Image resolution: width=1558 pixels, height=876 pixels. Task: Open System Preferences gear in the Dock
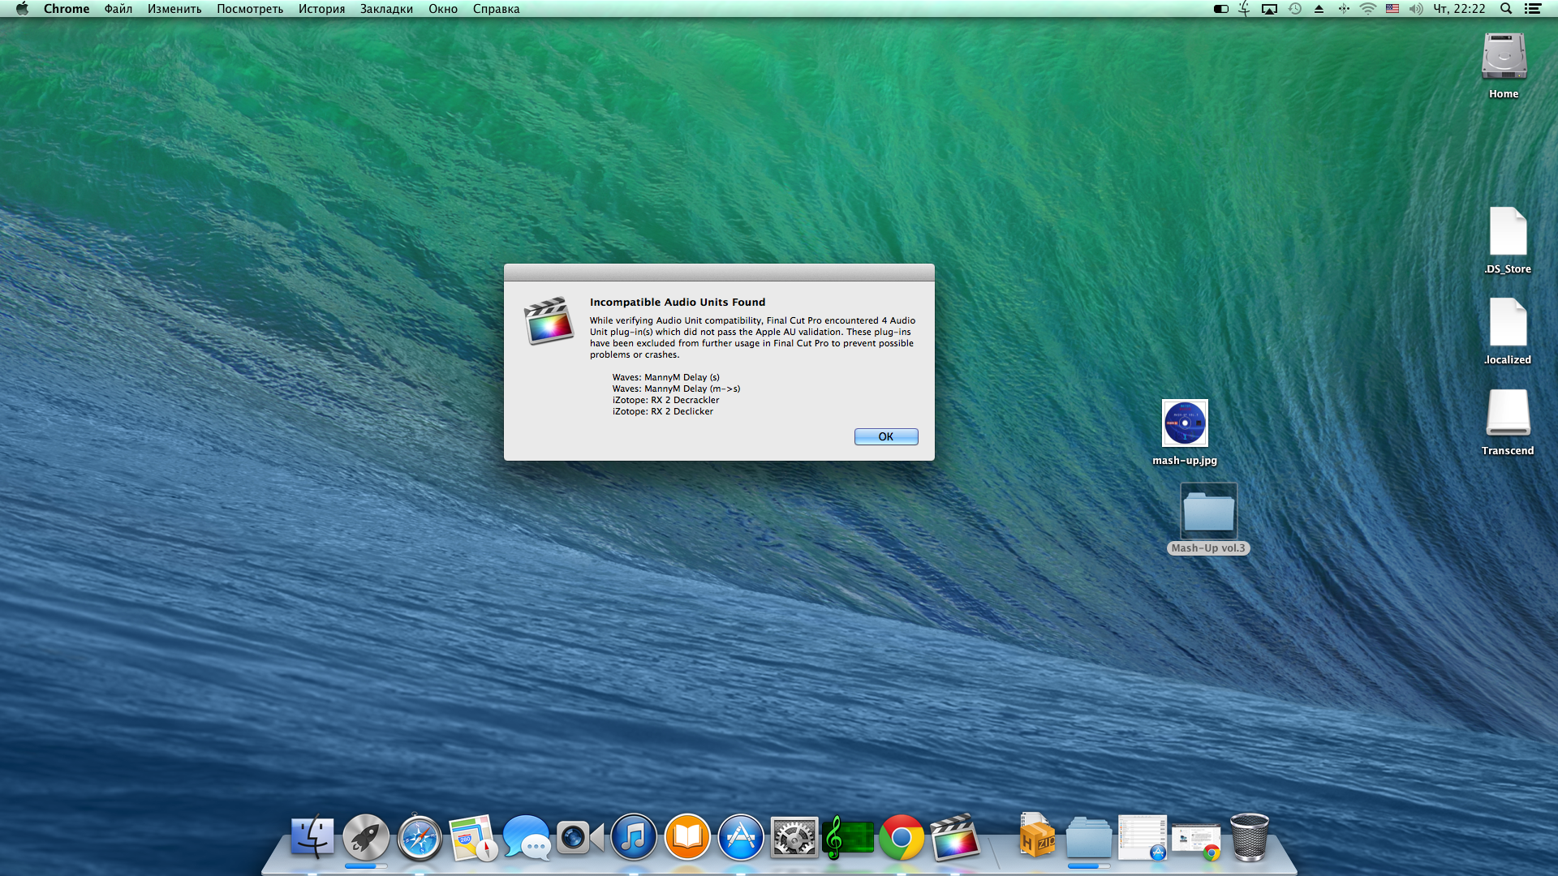click(794, 837)
